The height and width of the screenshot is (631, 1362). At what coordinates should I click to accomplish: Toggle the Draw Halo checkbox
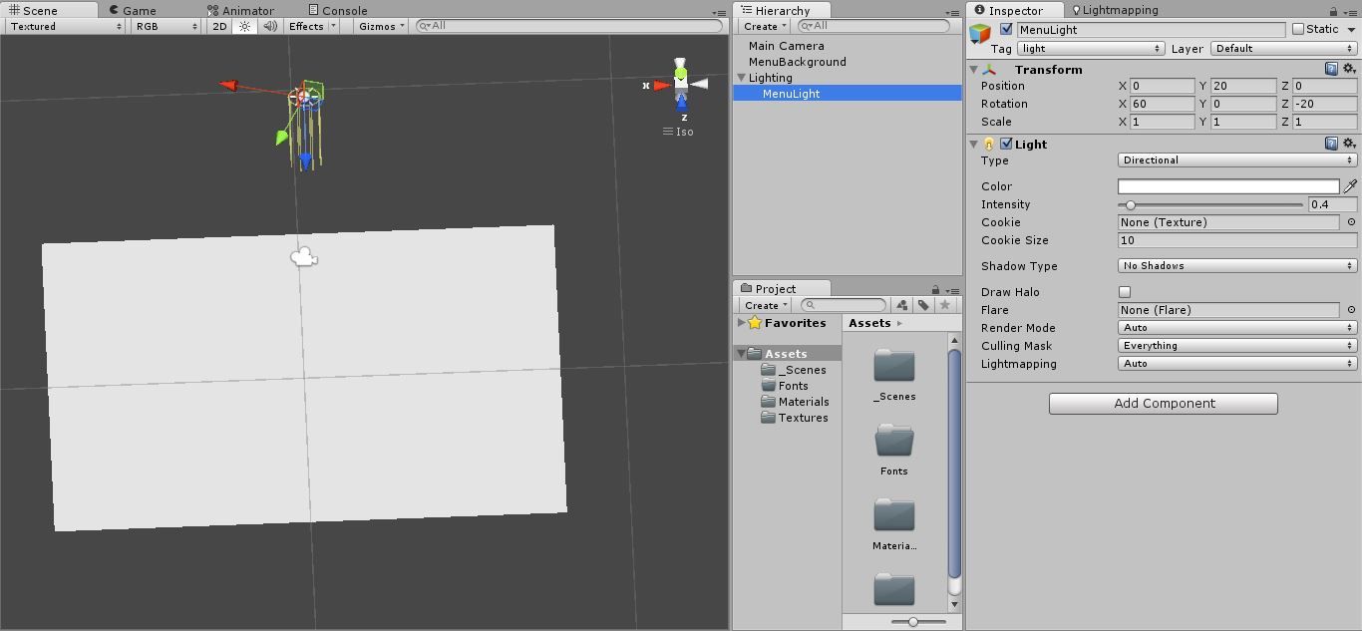(1125, 291)
